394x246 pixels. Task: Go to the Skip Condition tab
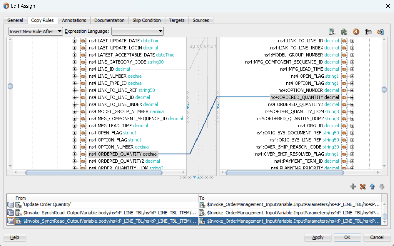click(147, 20)
